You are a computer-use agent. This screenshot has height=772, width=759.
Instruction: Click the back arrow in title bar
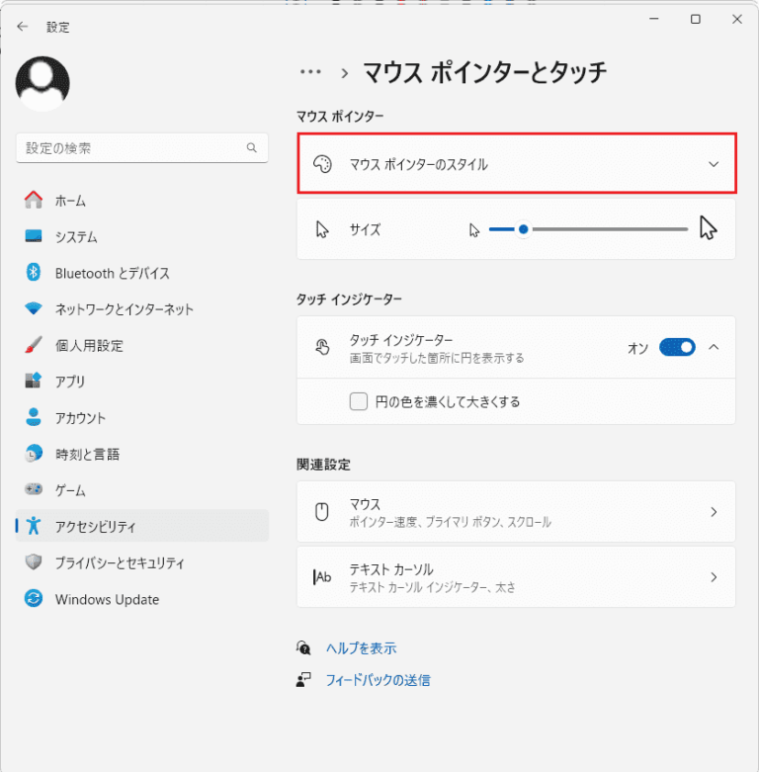pyautogui.click(x=22, y=27)
